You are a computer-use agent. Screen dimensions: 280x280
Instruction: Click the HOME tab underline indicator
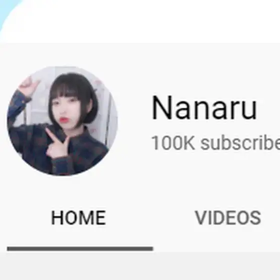(x=80, y=249)
